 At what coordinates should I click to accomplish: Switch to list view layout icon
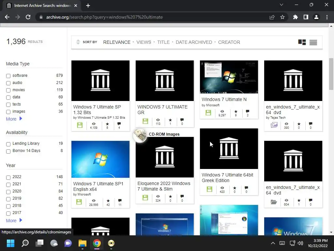pyautogui.click(x=313, y=42)
